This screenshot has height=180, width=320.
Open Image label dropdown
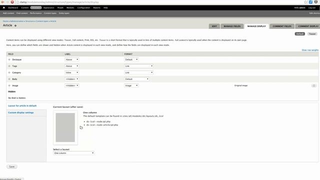71,85
